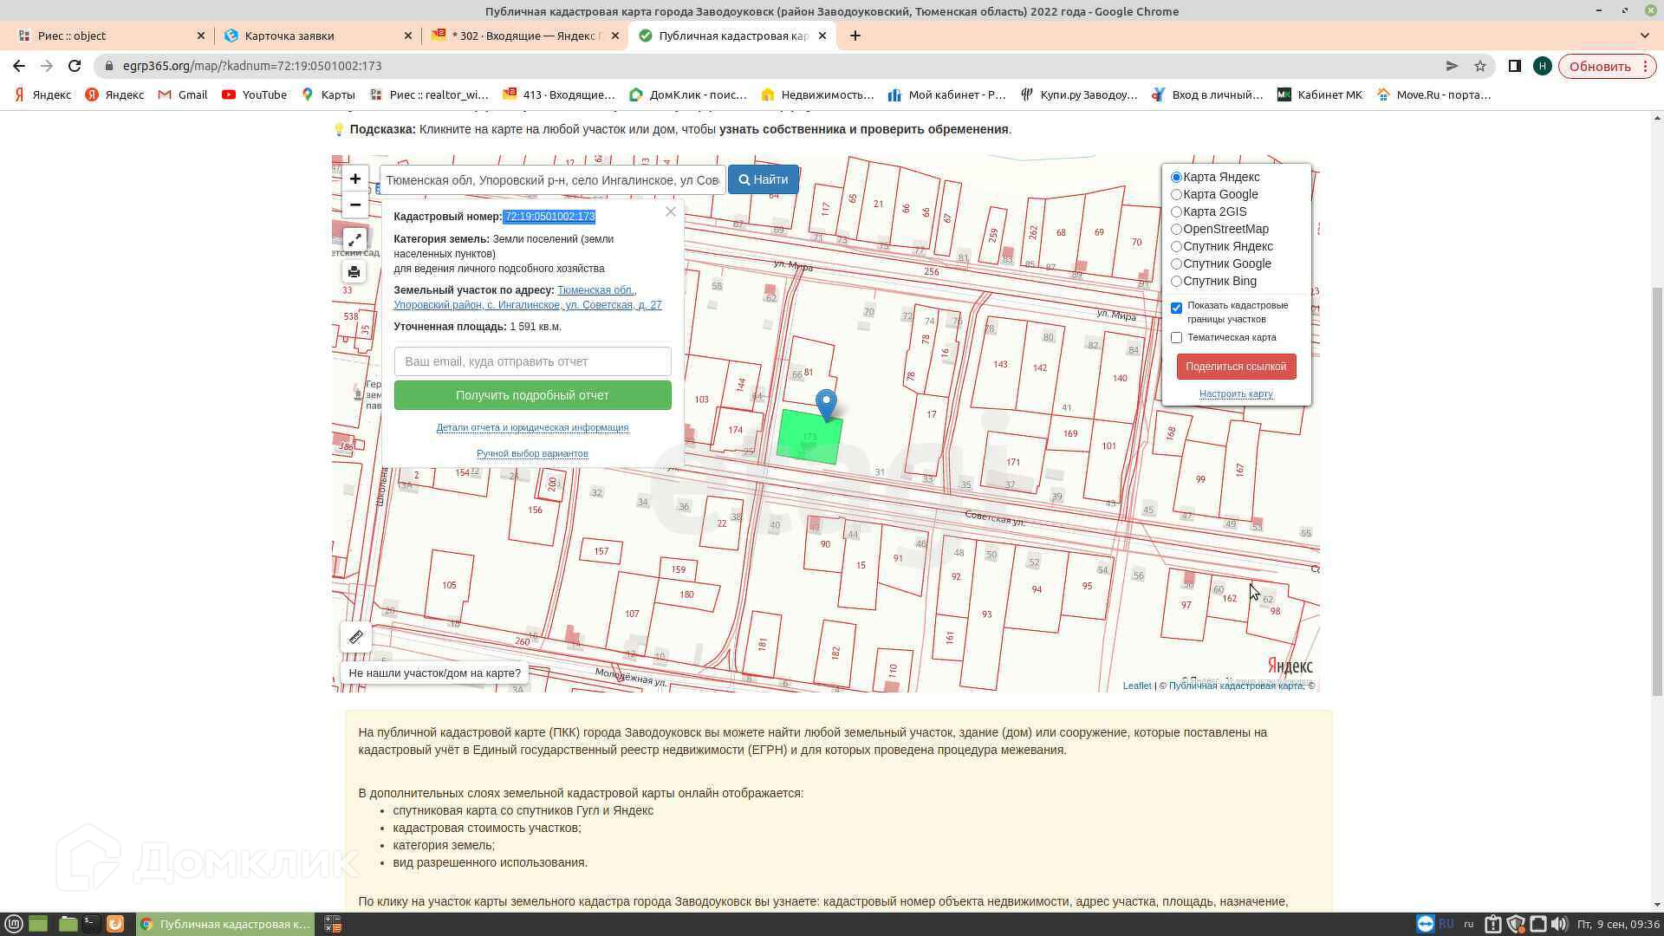
Task: Zoom out the map with minus button
Action: pyautogui.click(x=354, y=205)
